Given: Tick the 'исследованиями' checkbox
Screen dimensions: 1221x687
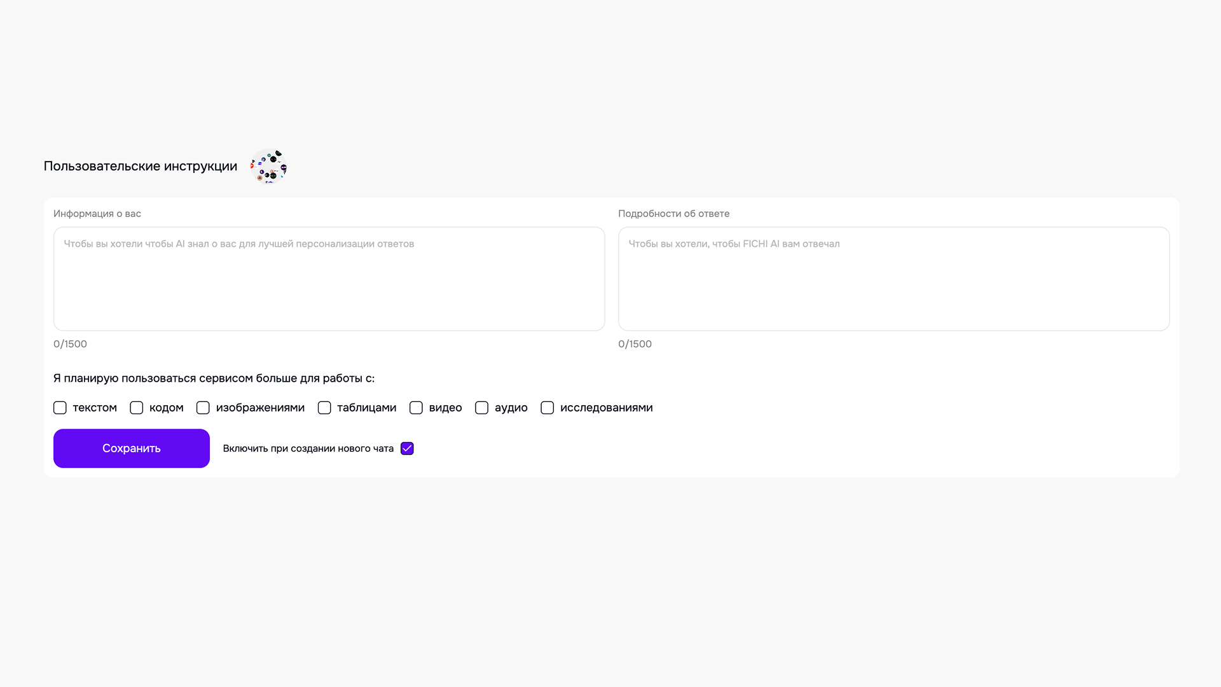Looking at the screenshot, I should [x=547, y=408].
